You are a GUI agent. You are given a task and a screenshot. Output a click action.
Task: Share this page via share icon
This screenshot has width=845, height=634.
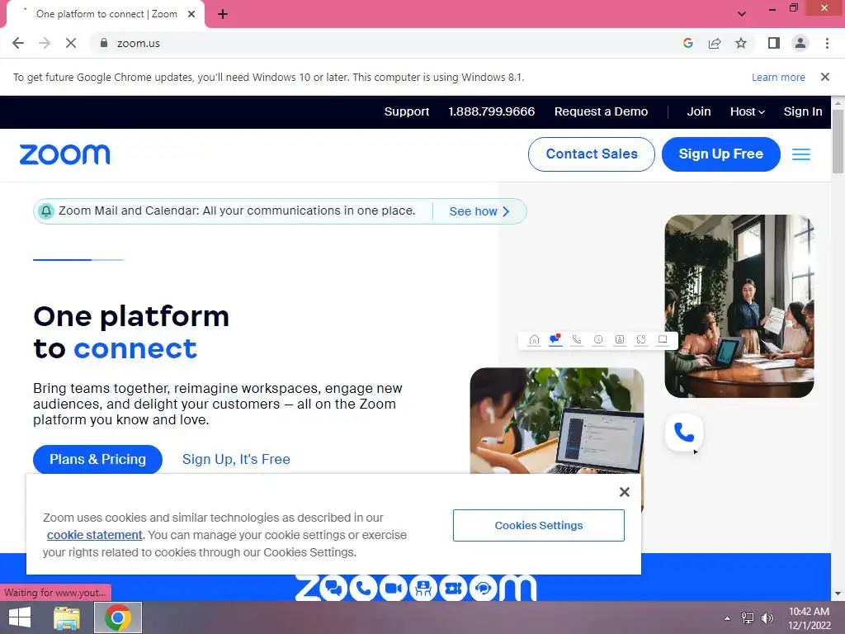[x=715, y=43]
